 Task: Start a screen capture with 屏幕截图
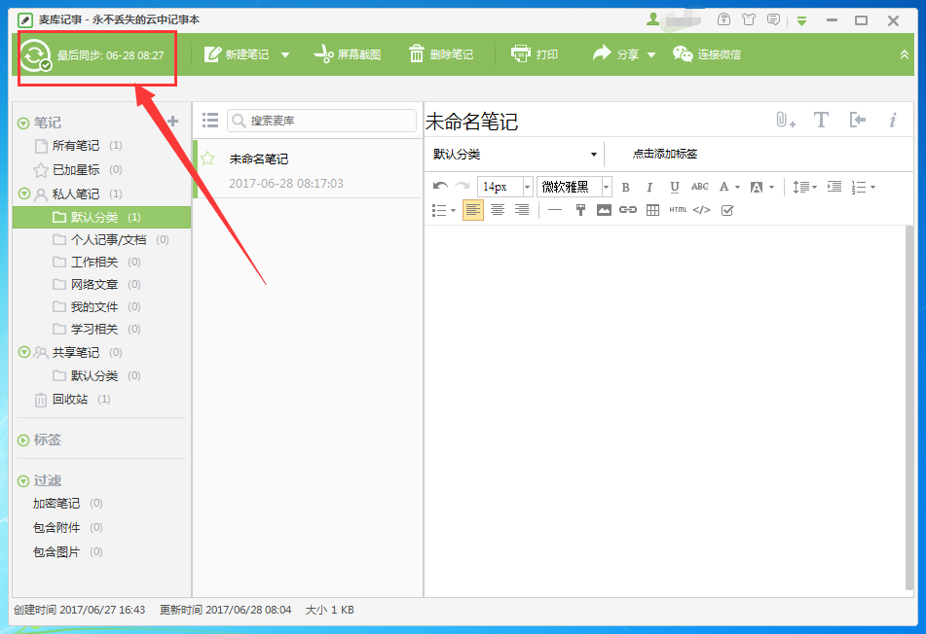(348, 54)
